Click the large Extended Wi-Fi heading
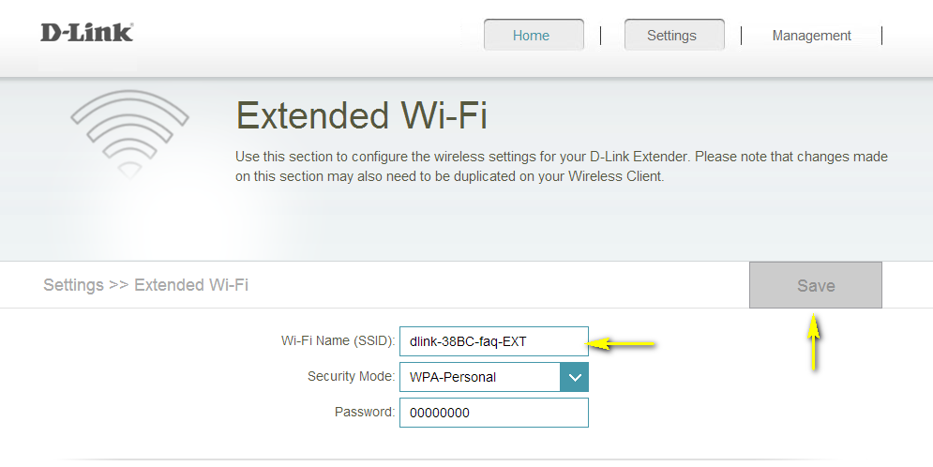The image size is (933, 467). [x=361, y=116]
